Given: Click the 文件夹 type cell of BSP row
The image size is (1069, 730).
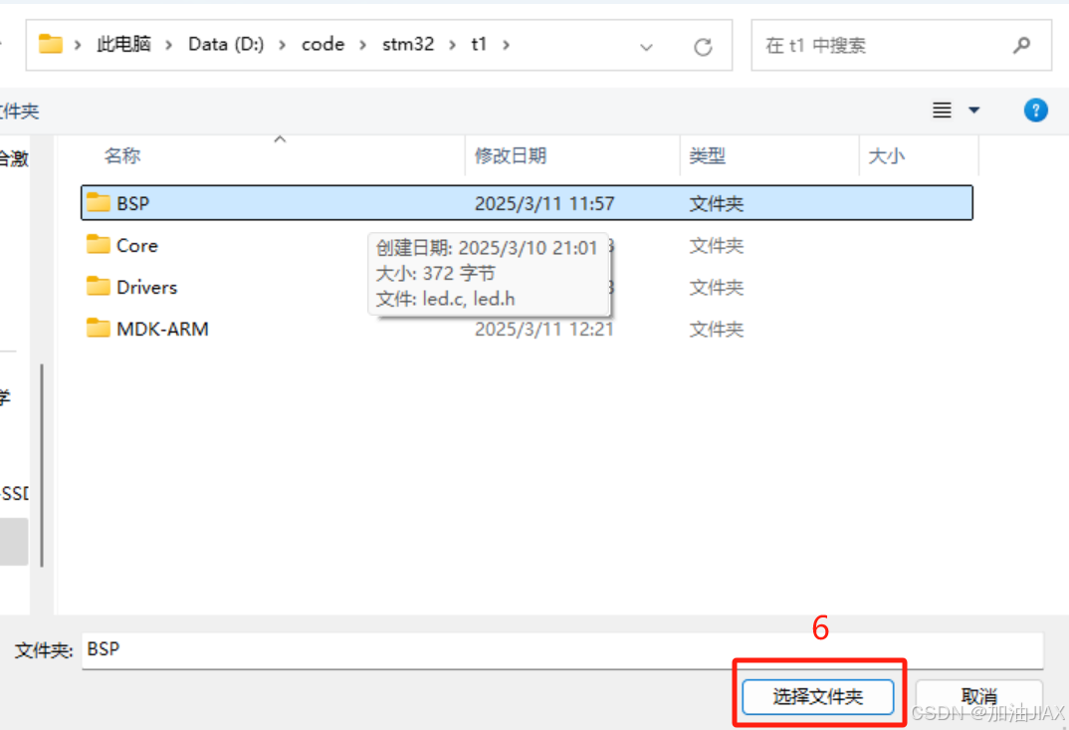Looking at the screenshot, I should 716,203.
